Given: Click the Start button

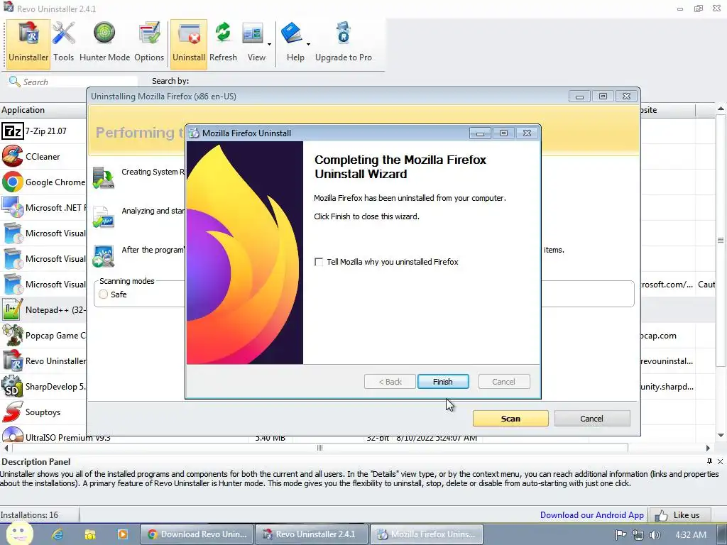Looking at the screenshot, I should (x=18, y=534).
